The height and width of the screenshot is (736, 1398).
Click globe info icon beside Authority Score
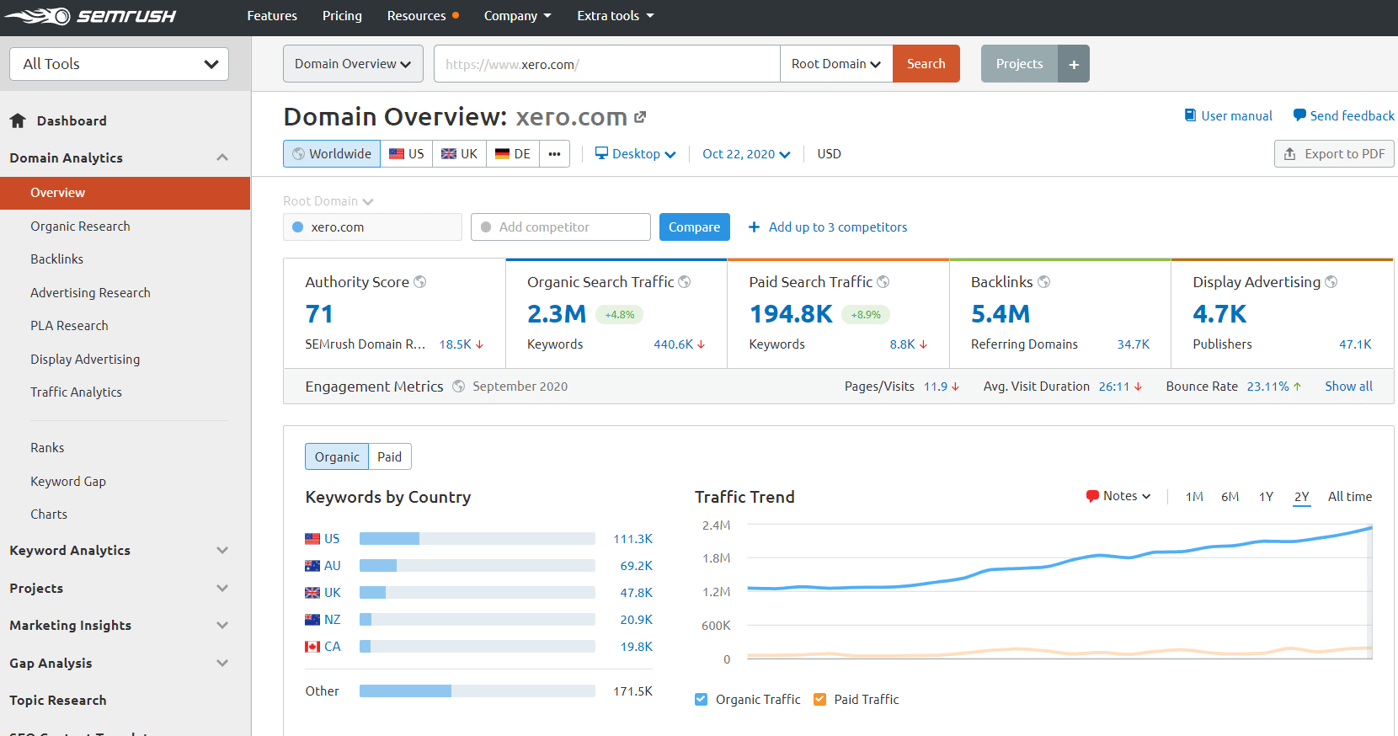click(419, 282)
